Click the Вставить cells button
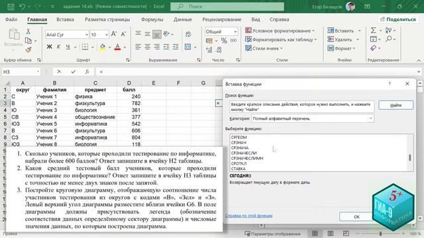424x238 pixels. (341, 31)
